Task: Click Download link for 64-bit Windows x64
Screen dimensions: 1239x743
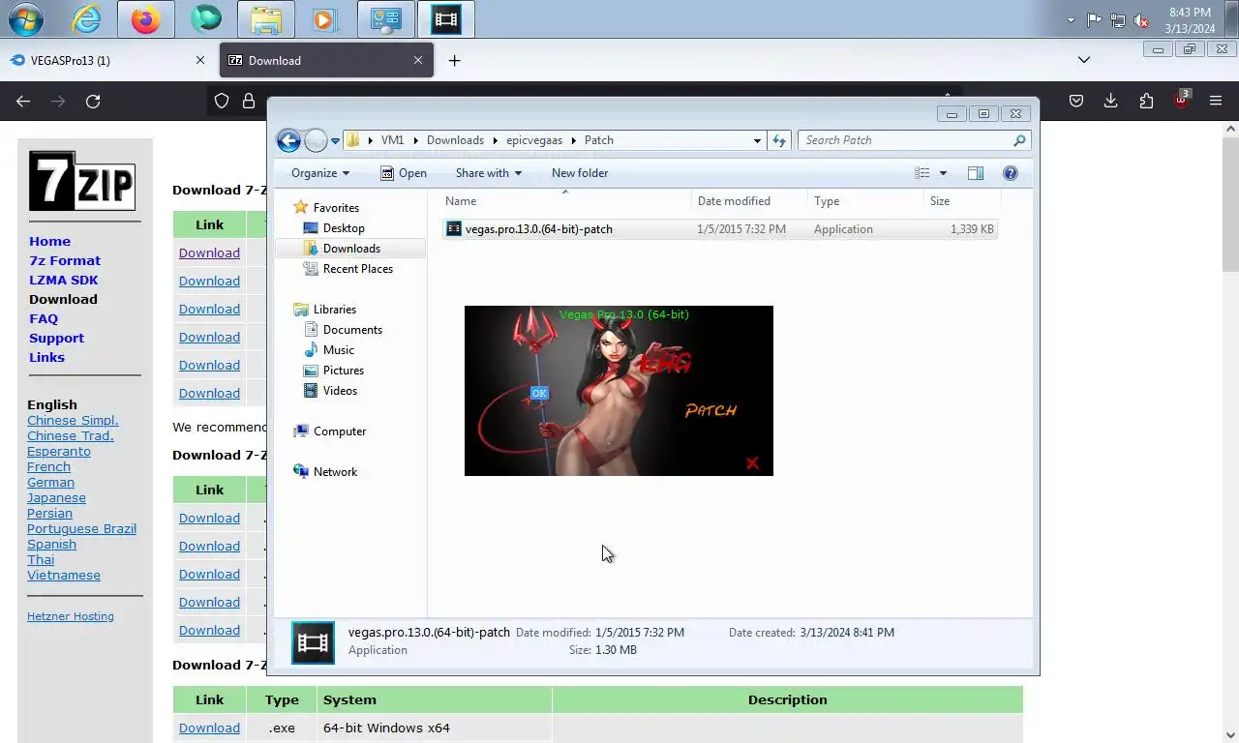Action: coord(209,728)
